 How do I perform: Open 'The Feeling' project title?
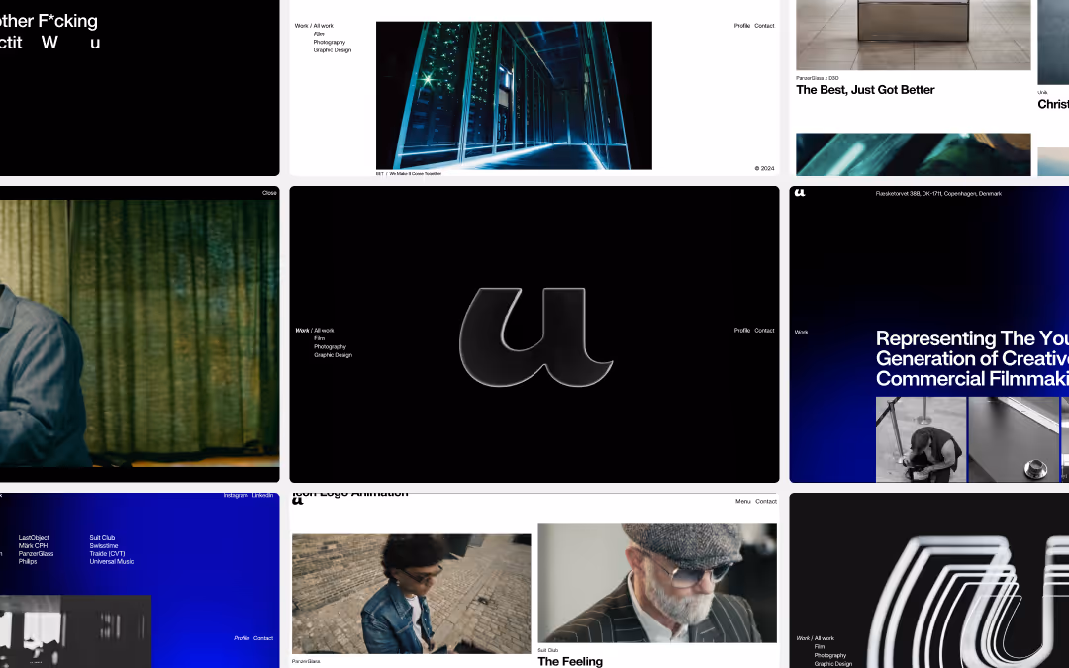tap(570, 661)
